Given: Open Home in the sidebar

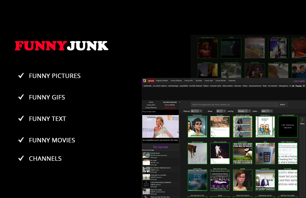Looking at the screenshot, I should tap(151, 102).
